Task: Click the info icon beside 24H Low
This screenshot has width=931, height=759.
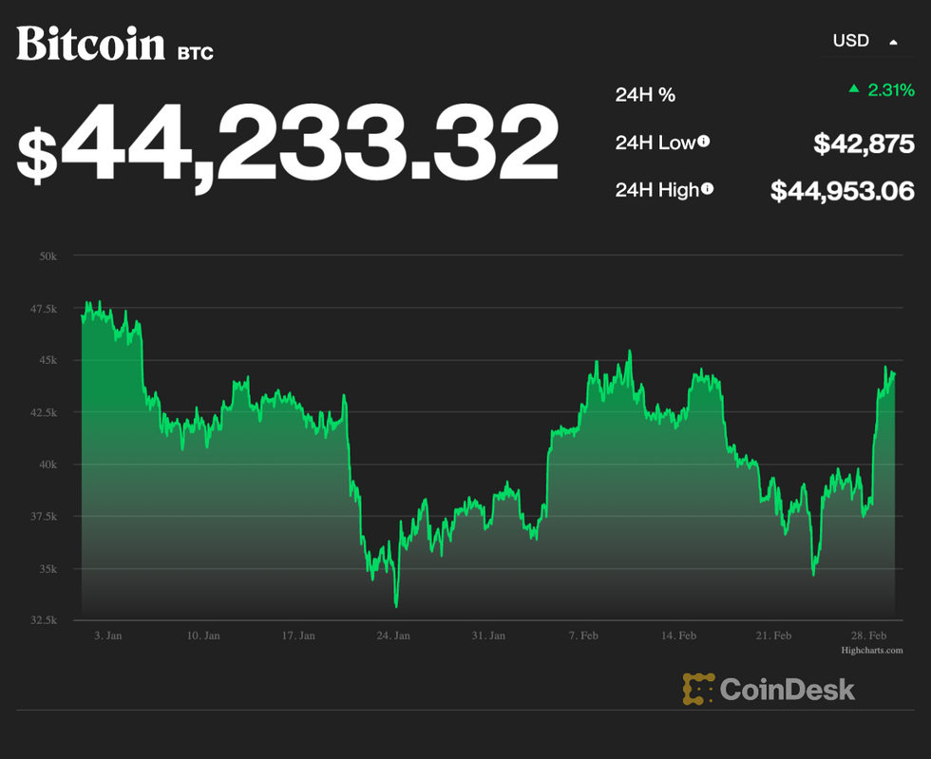Action: (x=704, y=142)
